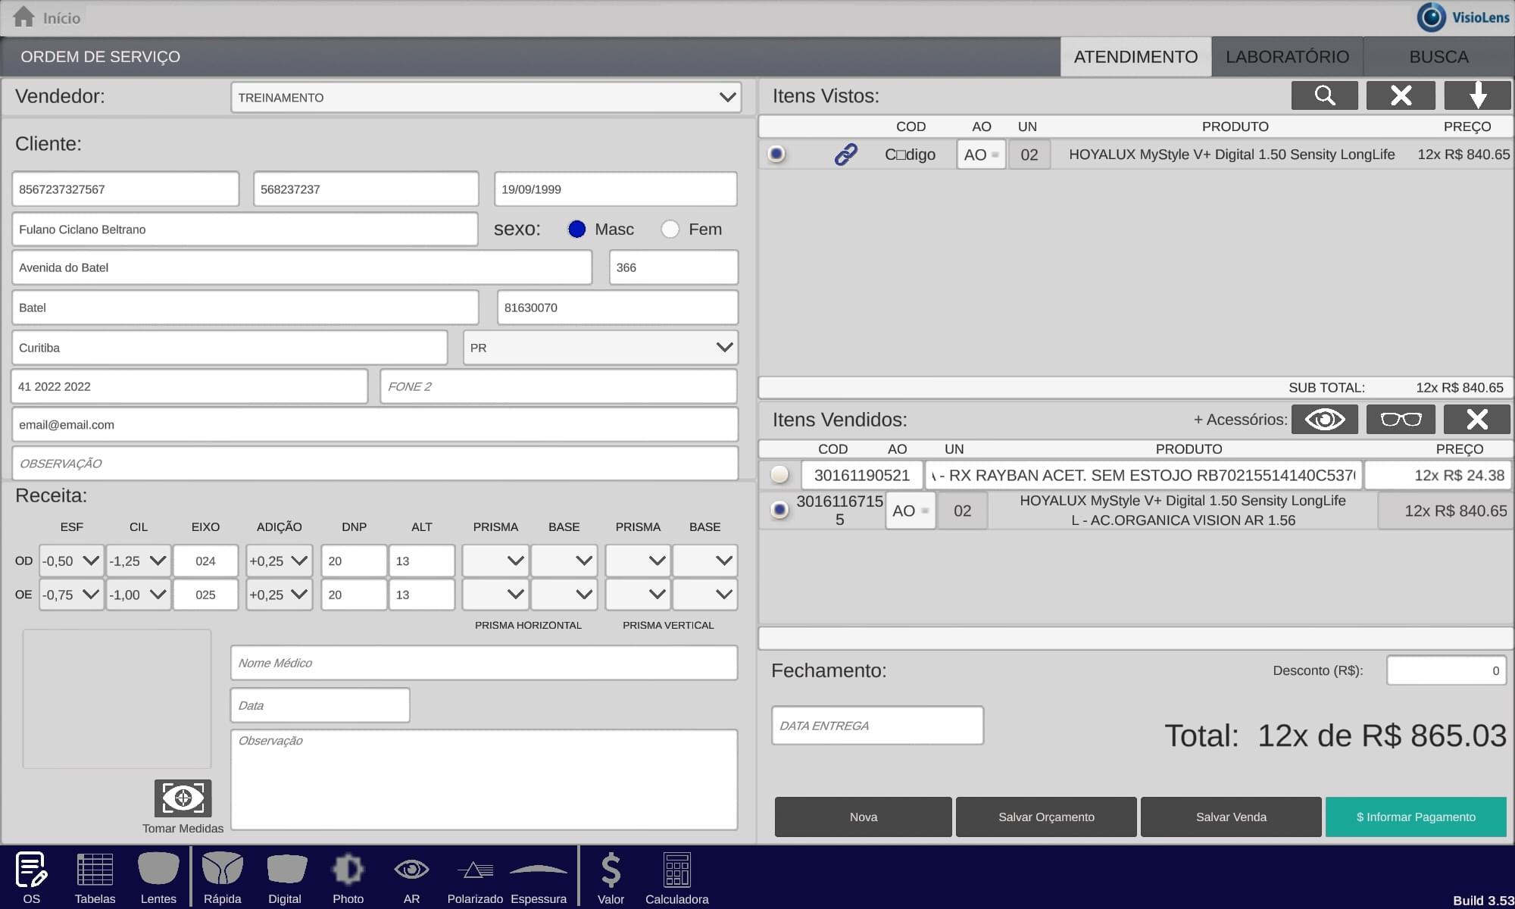This screenshot has height=909, width=1515.
Task: Click the email@email.com field
Action: (x=375, y=424)
